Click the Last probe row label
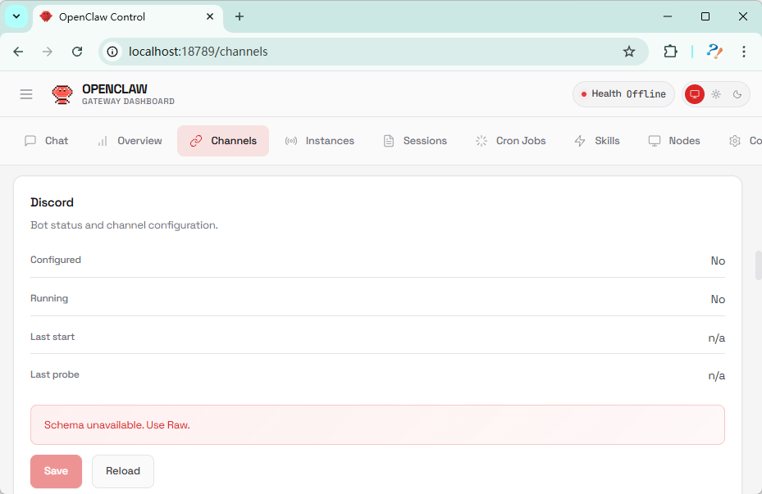The image size is (762, 494). tap(55, 374)
